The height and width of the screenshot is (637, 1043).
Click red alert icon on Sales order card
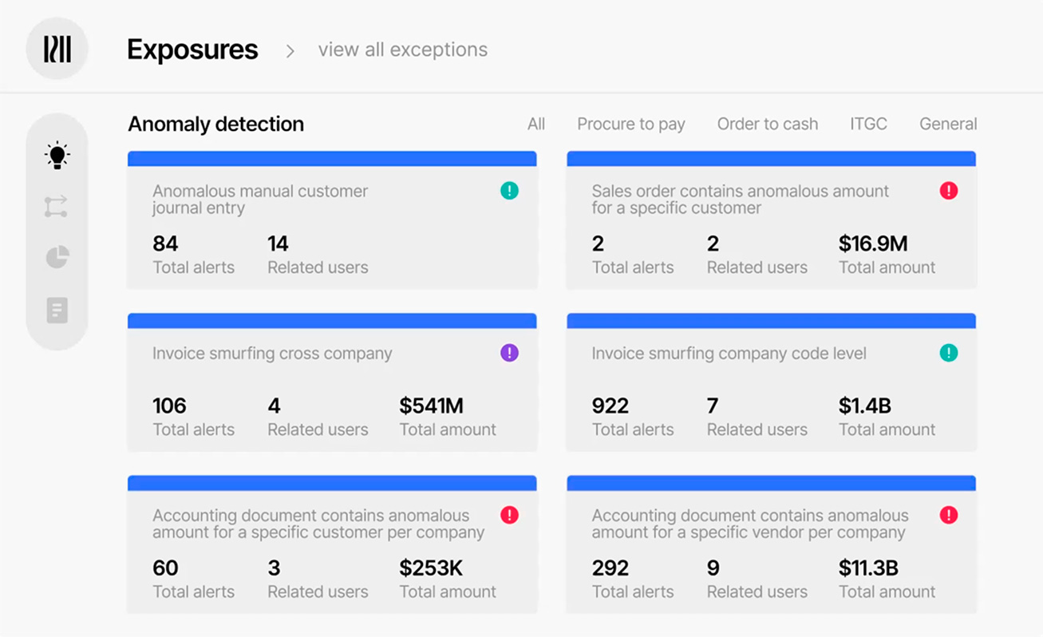click(x=948, y=191)
